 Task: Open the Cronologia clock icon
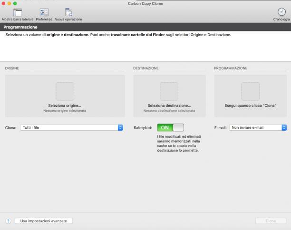(x=281, y=12)
